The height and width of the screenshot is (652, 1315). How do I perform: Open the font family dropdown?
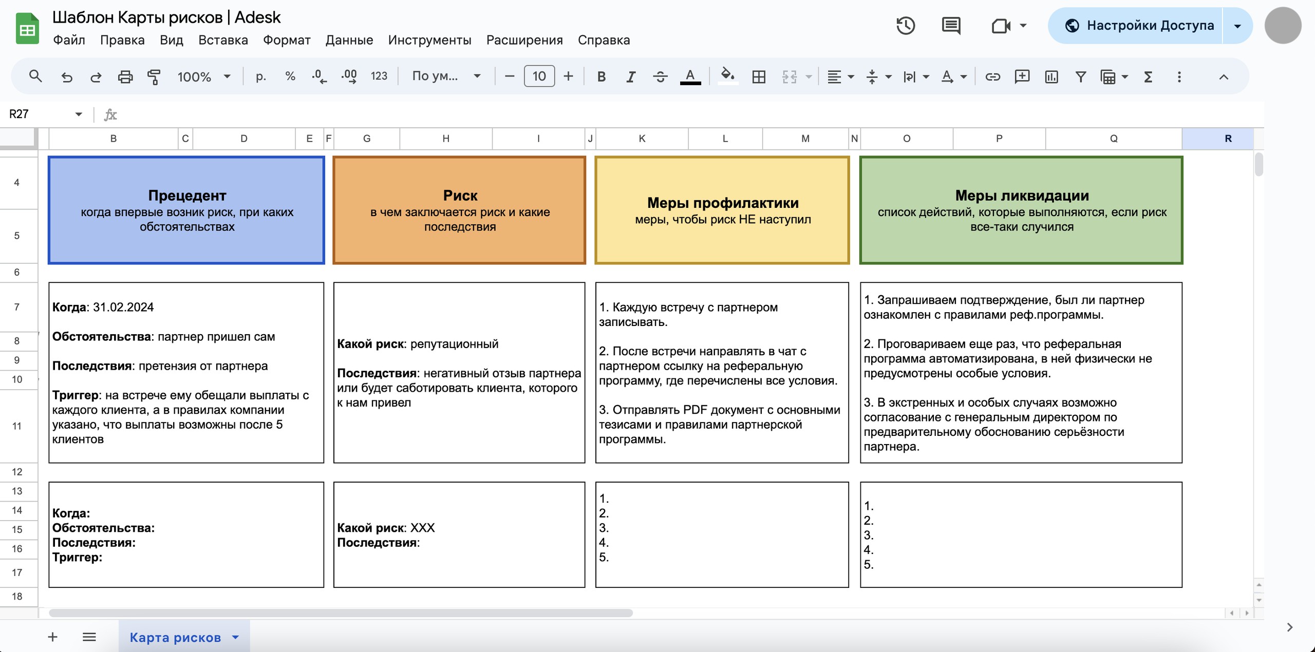(446, 76)
